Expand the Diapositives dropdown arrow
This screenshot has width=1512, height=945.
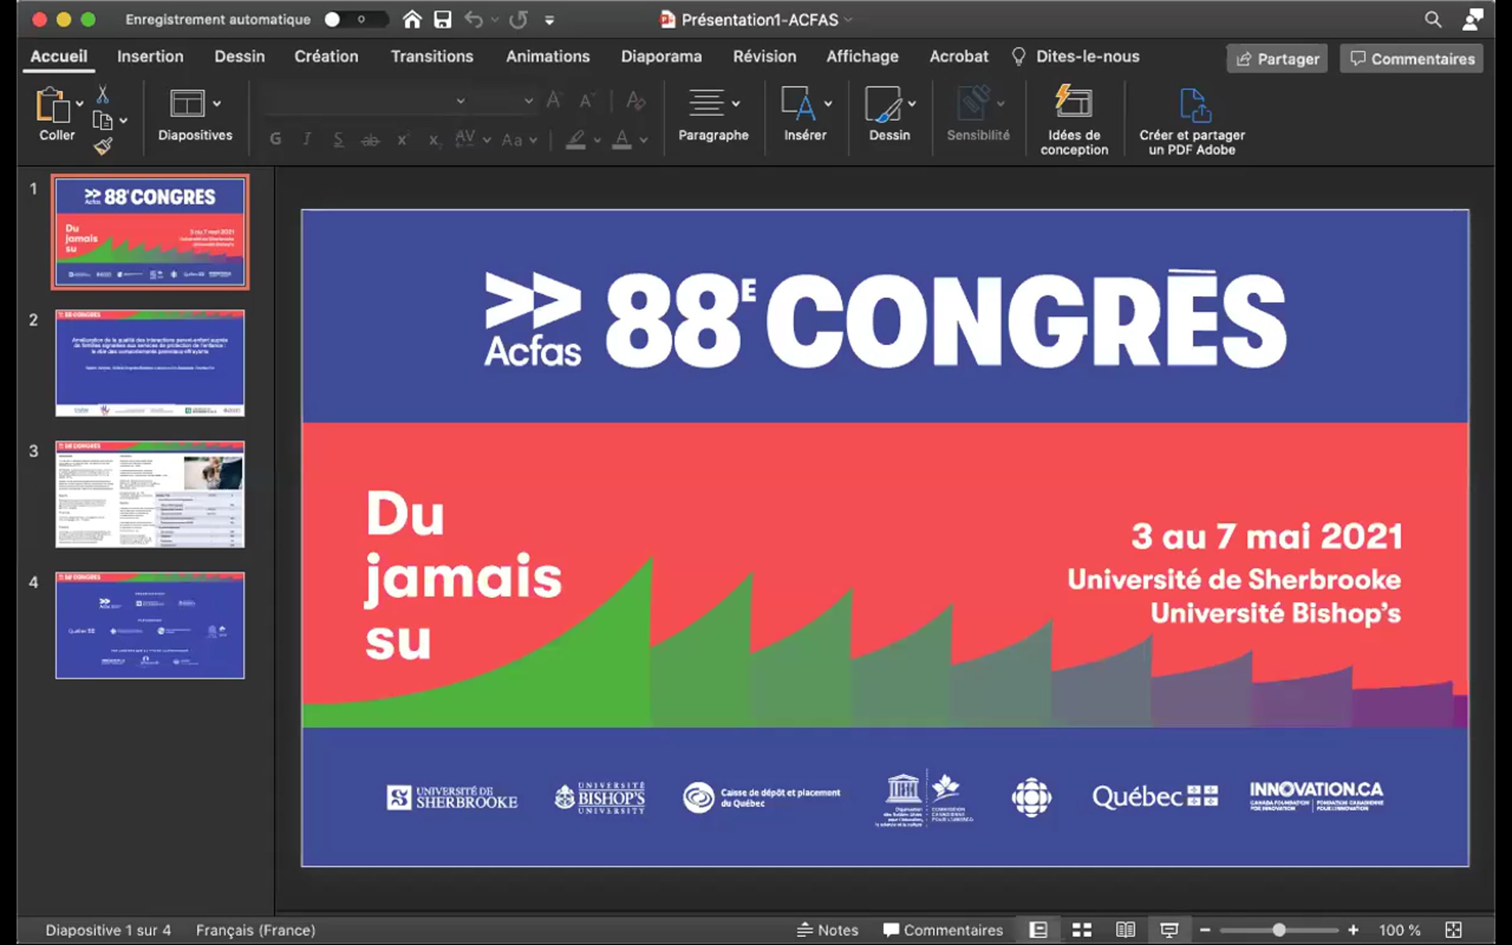[217, 104]
